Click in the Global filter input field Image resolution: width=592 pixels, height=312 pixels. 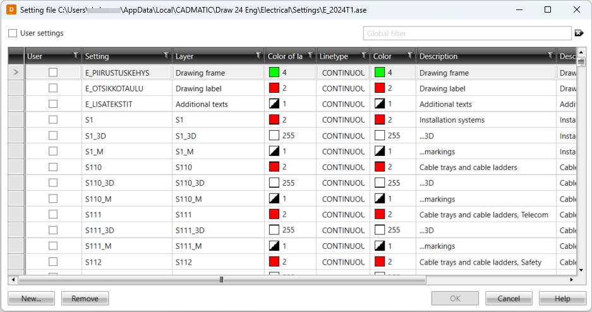pyautogui.click(x=468, y=33)
